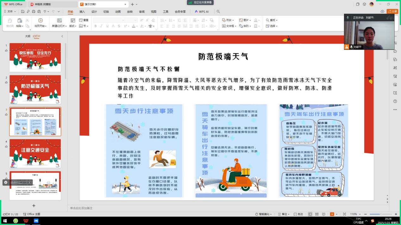Switch to 大纲 outline panel tab
Image resolution: width=401 pixels, height=225 pixels.
click(x=28, y=36)
